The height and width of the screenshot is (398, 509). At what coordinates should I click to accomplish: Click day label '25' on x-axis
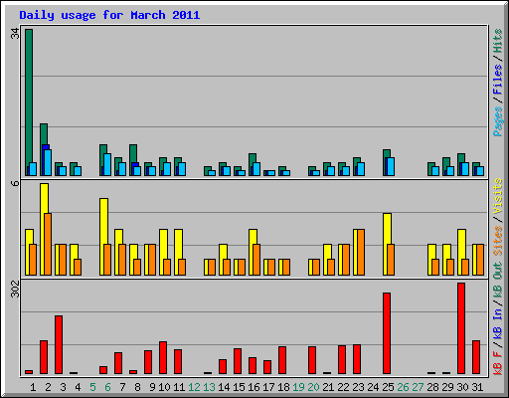point(388,387)
